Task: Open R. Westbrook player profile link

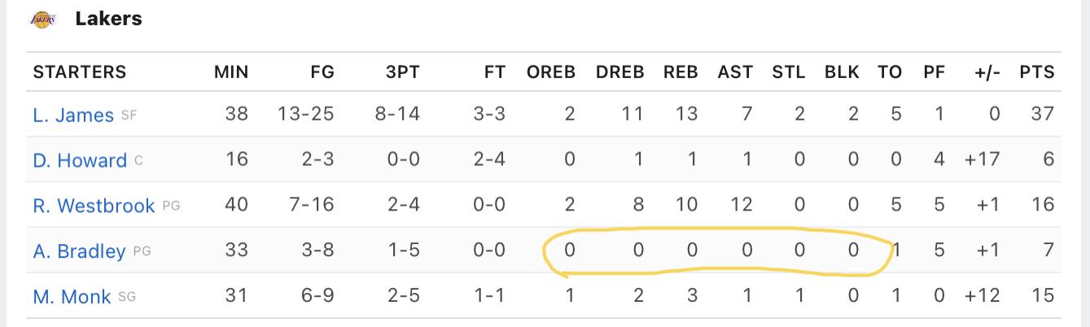Action: tap(94, 206)
